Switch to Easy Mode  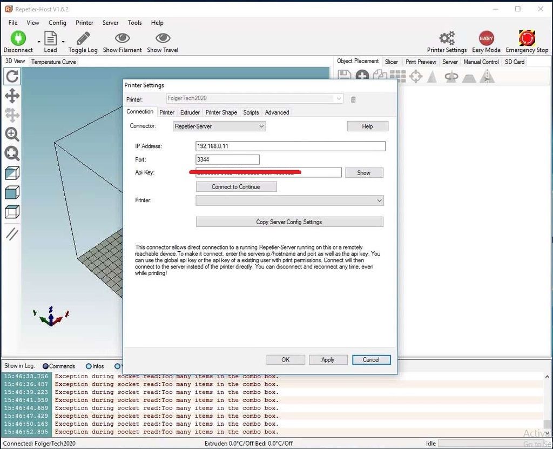tap(485, 41)
